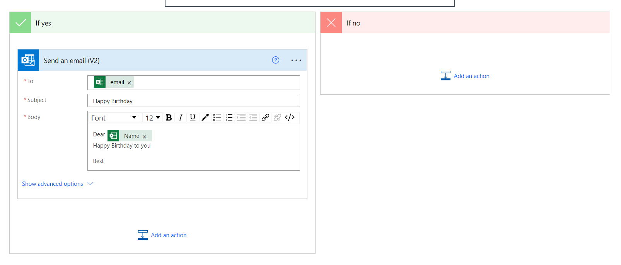Collapse the Send an email (V2) header

point(155,61)
